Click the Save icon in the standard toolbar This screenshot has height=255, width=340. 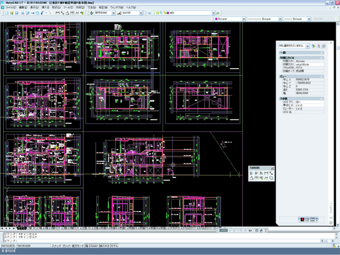pyautogui.click(x=16, y=13)
